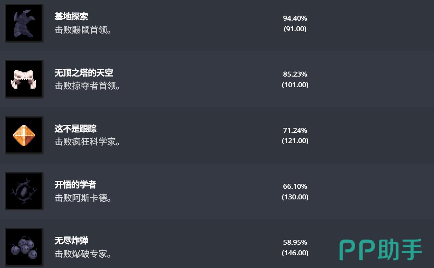Image resolution: width=434 pixels, height=268 pixels.
Task: Open the 开悟的学者 achievement title
Action: pyautogui.click(x=75, y=184)
